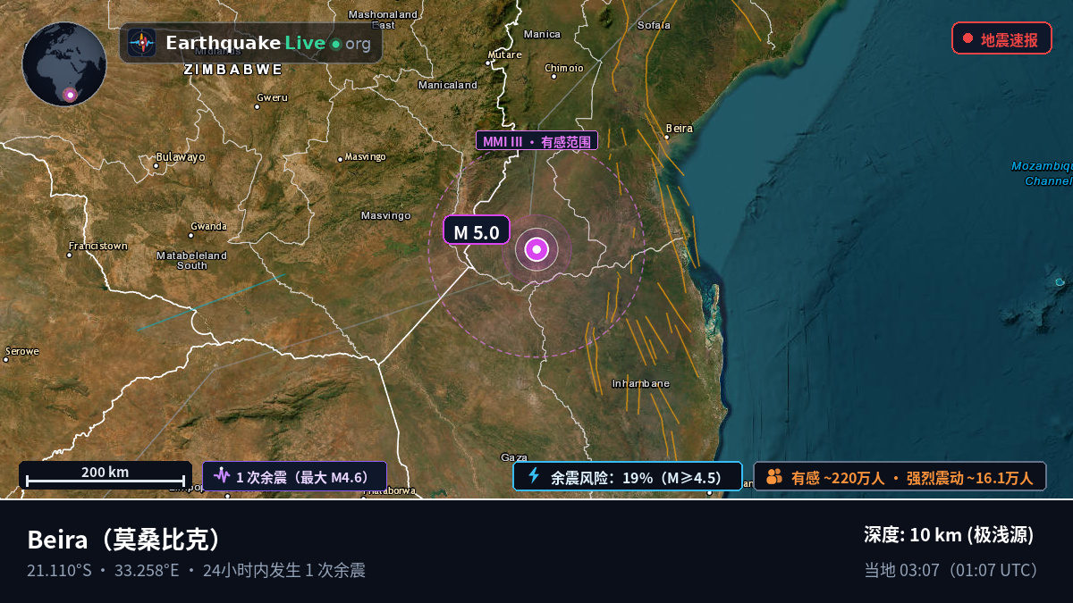Click the Gweru city label
The width and height of the screenshot is (1073, 603).
click(272, 97)
